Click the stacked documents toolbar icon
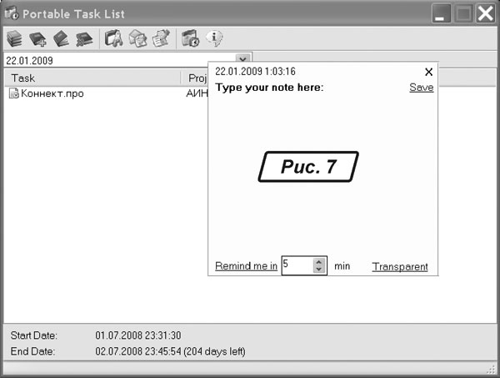The height and width of the screenshot is (378, 500). (137, 38)
